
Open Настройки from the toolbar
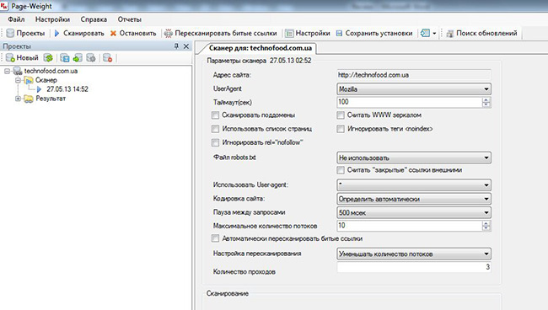coord(308,33)
